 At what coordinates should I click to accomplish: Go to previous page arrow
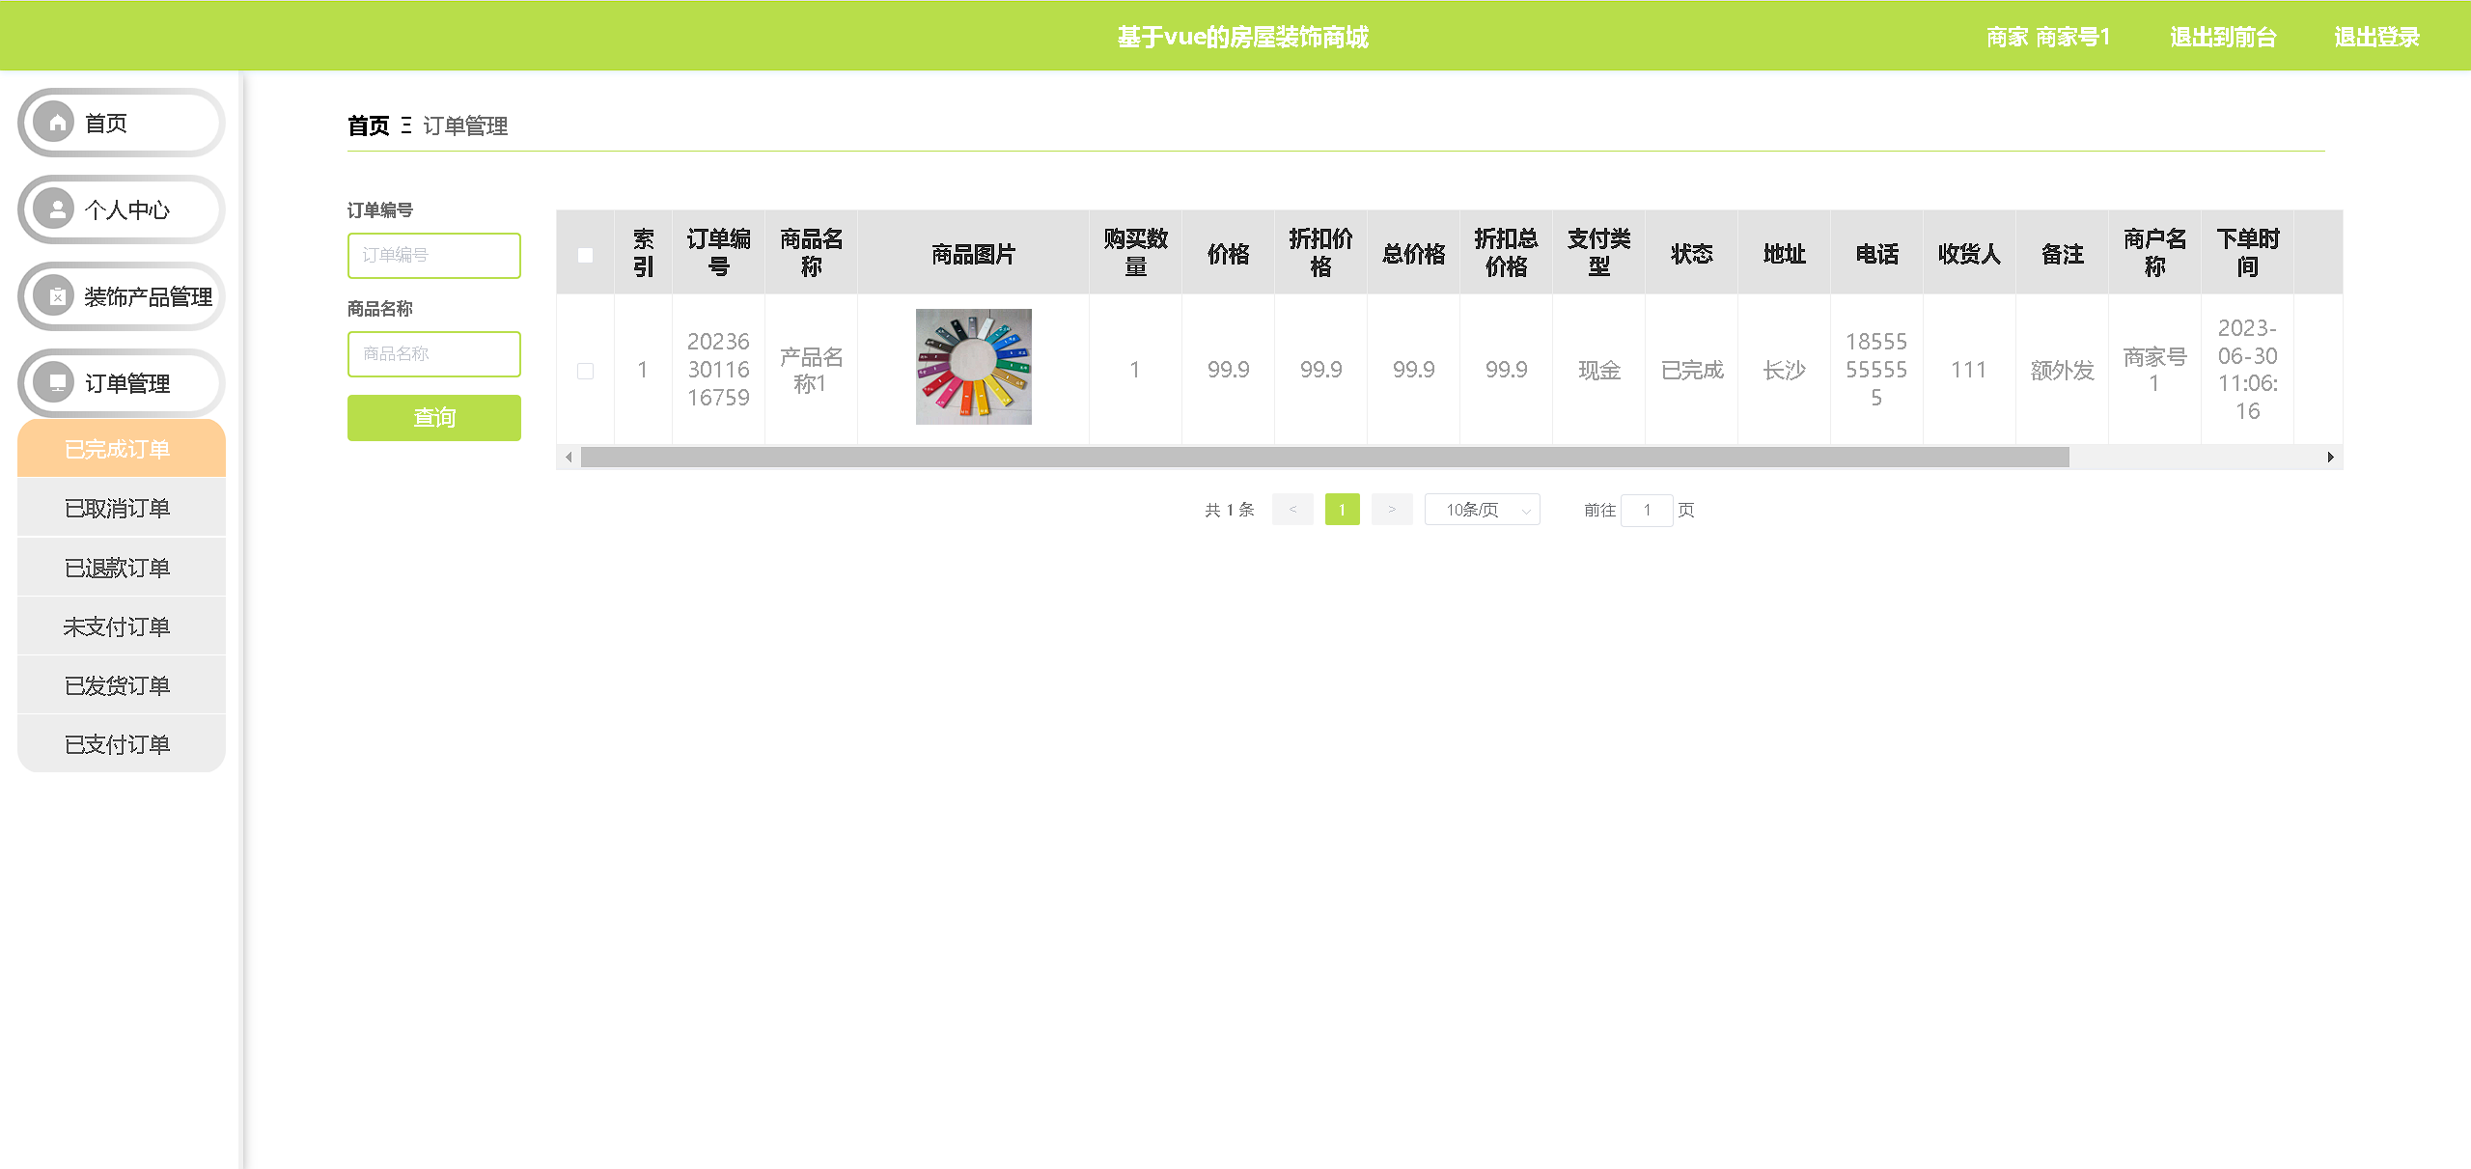1292,510
